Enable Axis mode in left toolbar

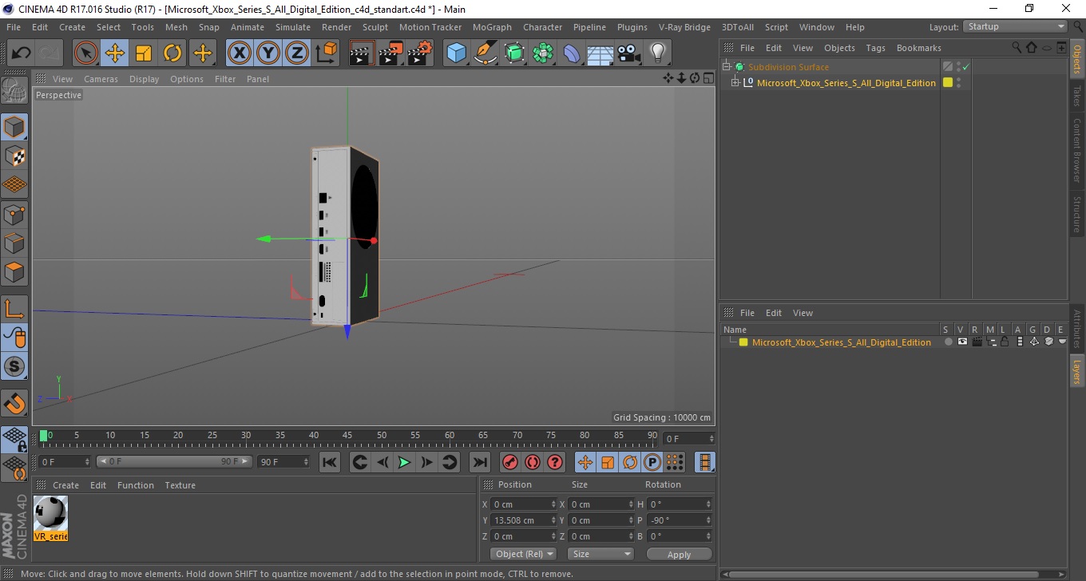(14, 308)
